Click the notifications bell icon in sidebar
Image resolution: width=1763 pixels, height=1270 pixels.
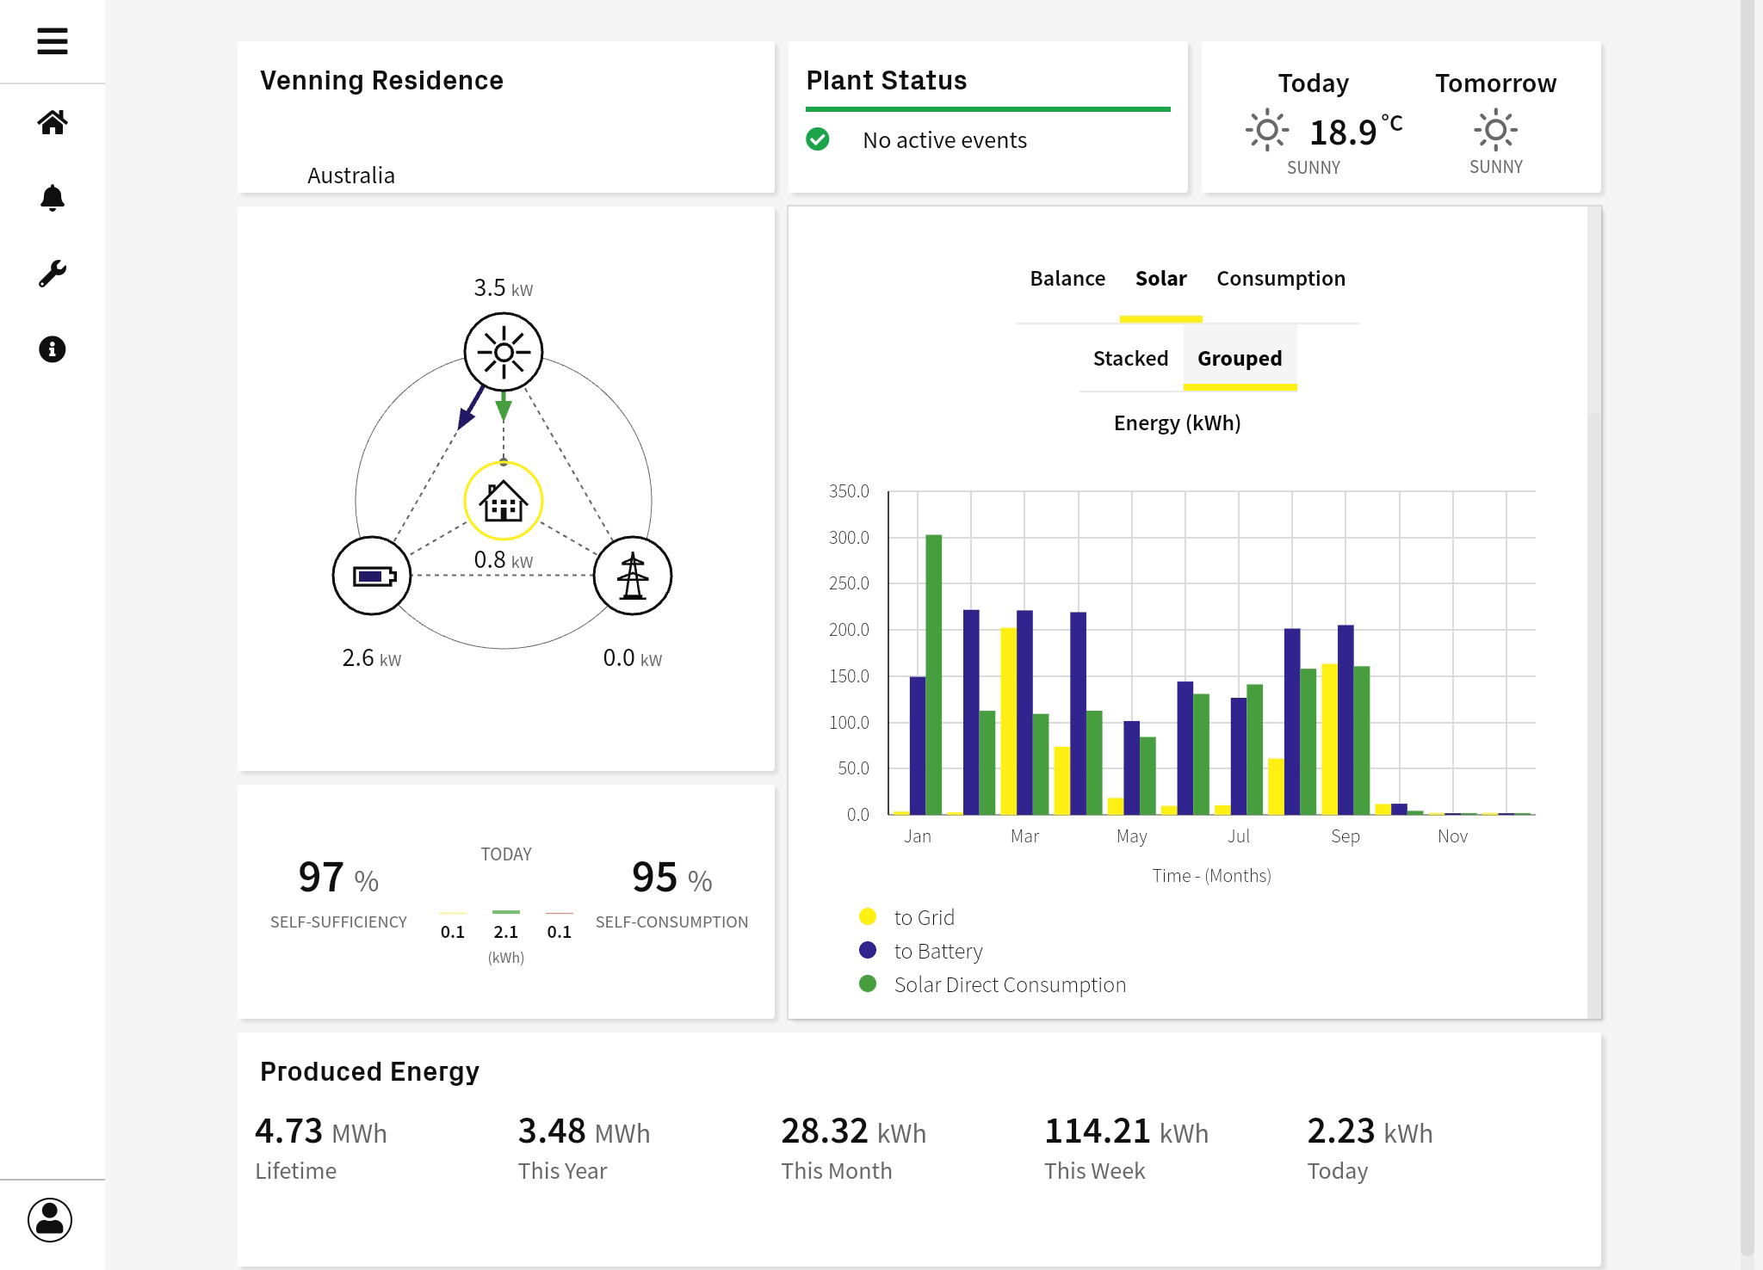coord(52,199)
